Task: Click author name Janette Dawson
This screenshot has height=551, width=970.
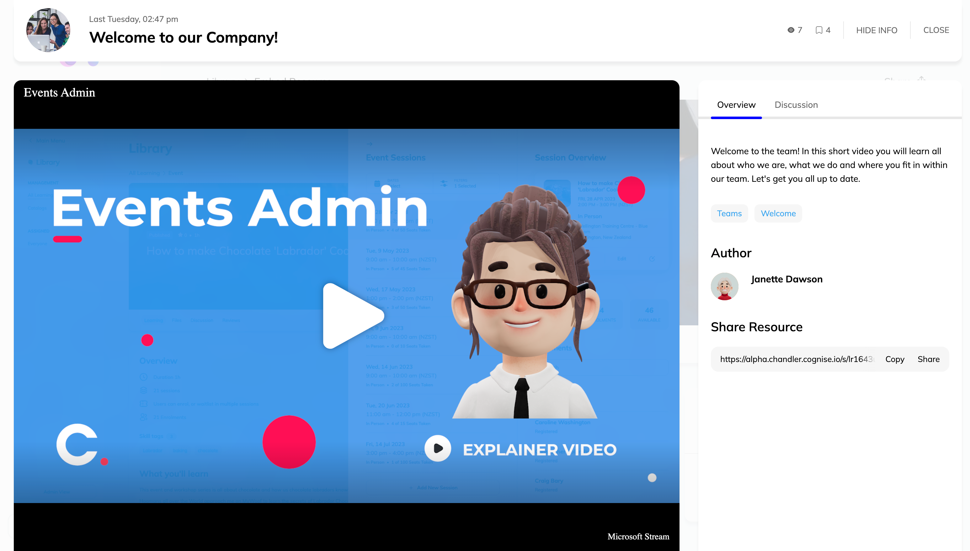Action: tap(786, 279)
